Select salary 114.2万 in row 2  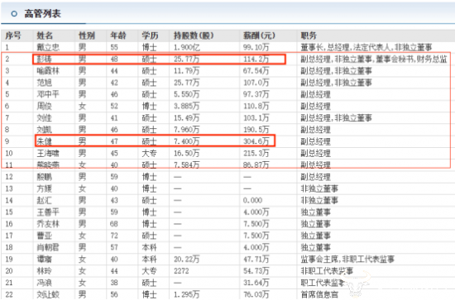[256, 60]
